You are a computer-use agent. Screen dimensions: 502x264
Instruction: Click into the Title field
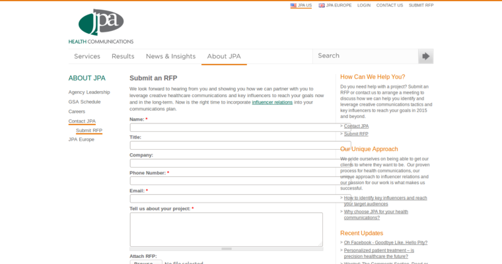click(x=240, y=145)
